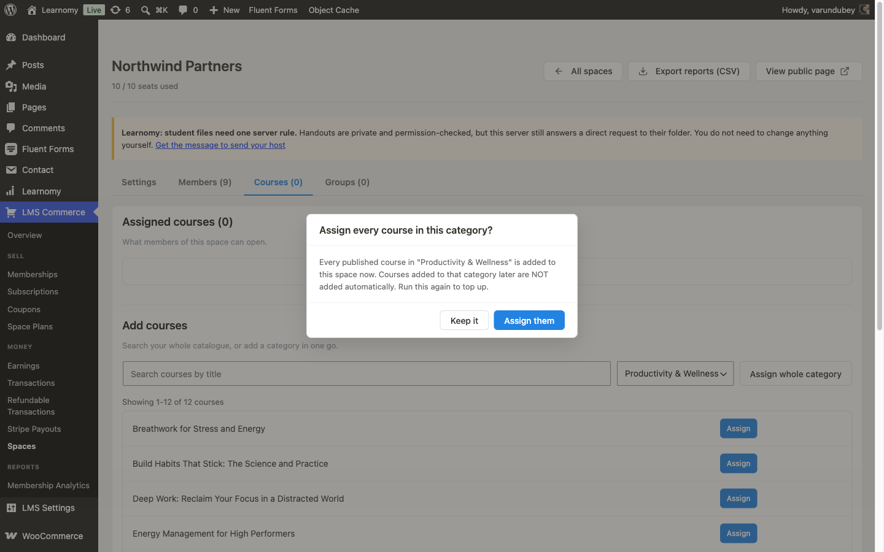Open Spaces submenu item
Screen dimensions: 884x552
click(21, 446)
